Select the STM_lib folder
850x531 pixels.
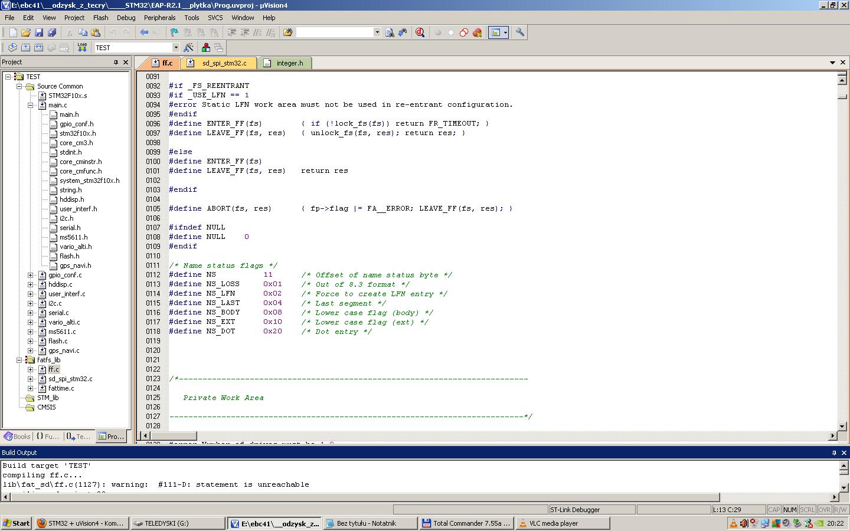[x=48, y=398]
